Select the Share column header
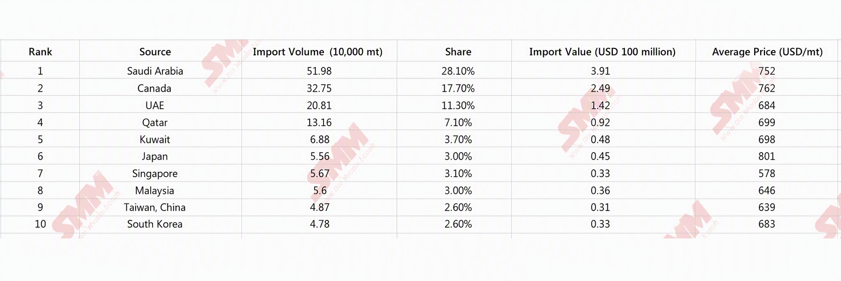 pyautogui.click(x=458, y=52)
